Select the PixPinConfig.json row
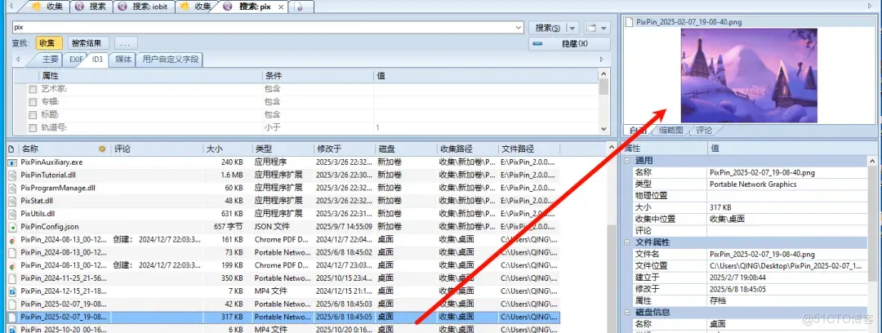Image resolution: width=882 pixels, height=333 pixels. pyautogui.click(x=283, y=227)
